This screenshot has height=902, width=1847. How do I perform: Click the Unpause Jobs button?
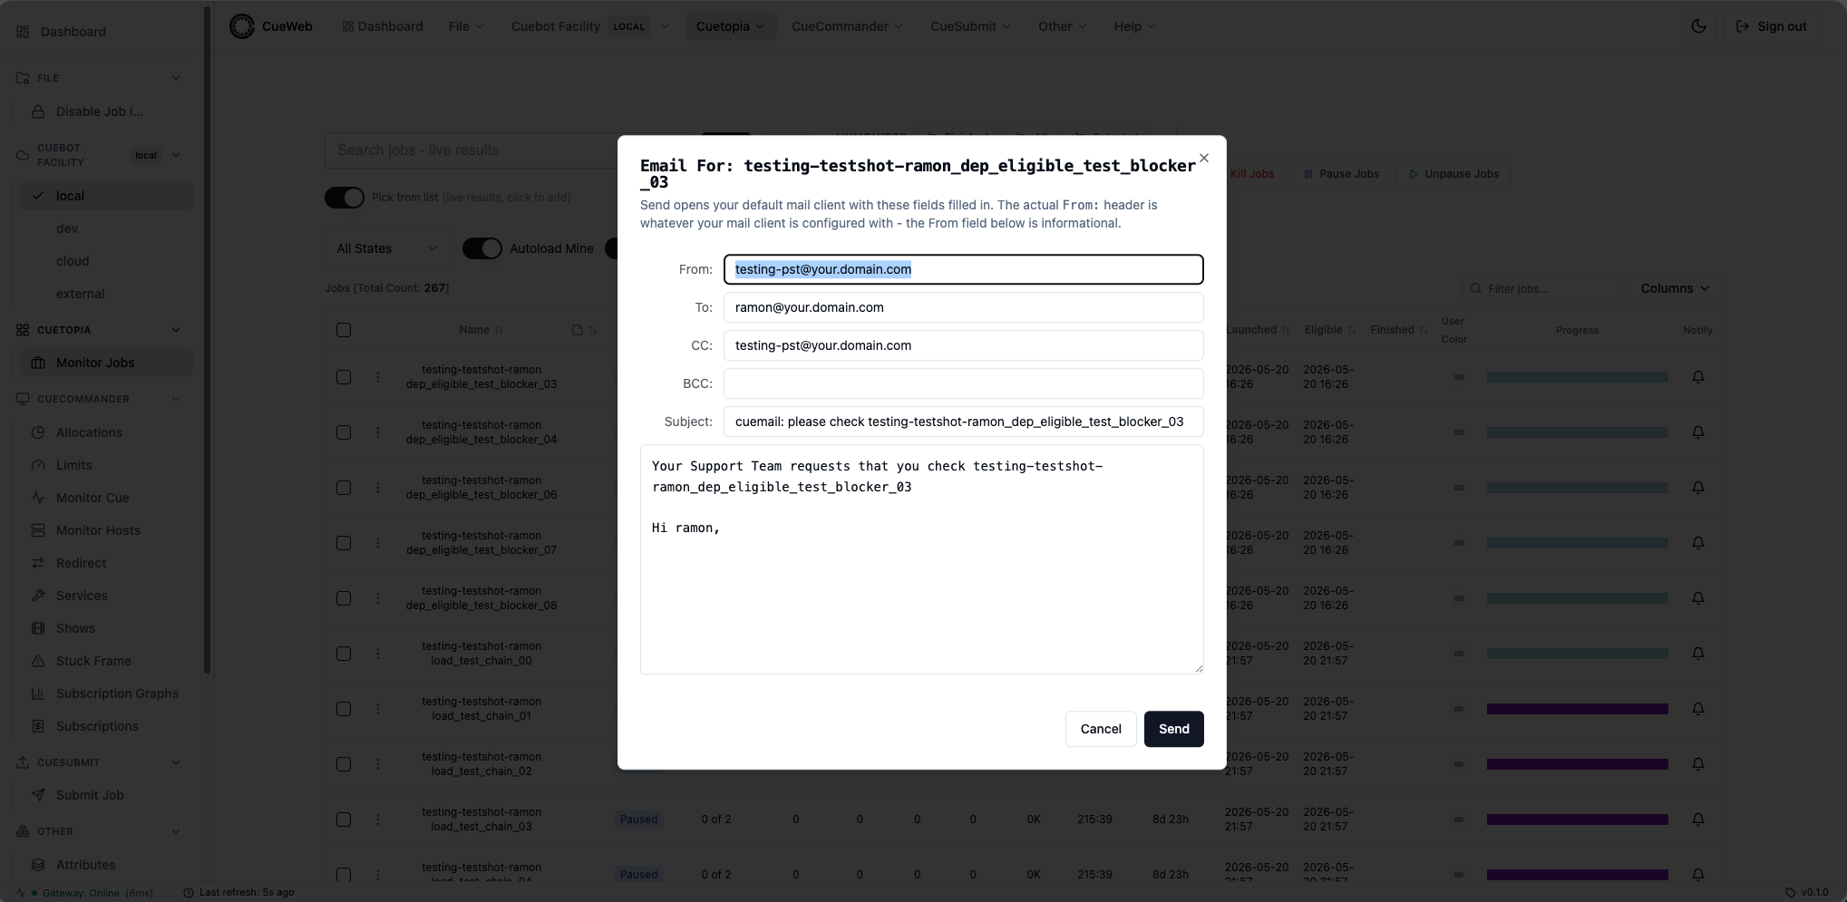1453,174
